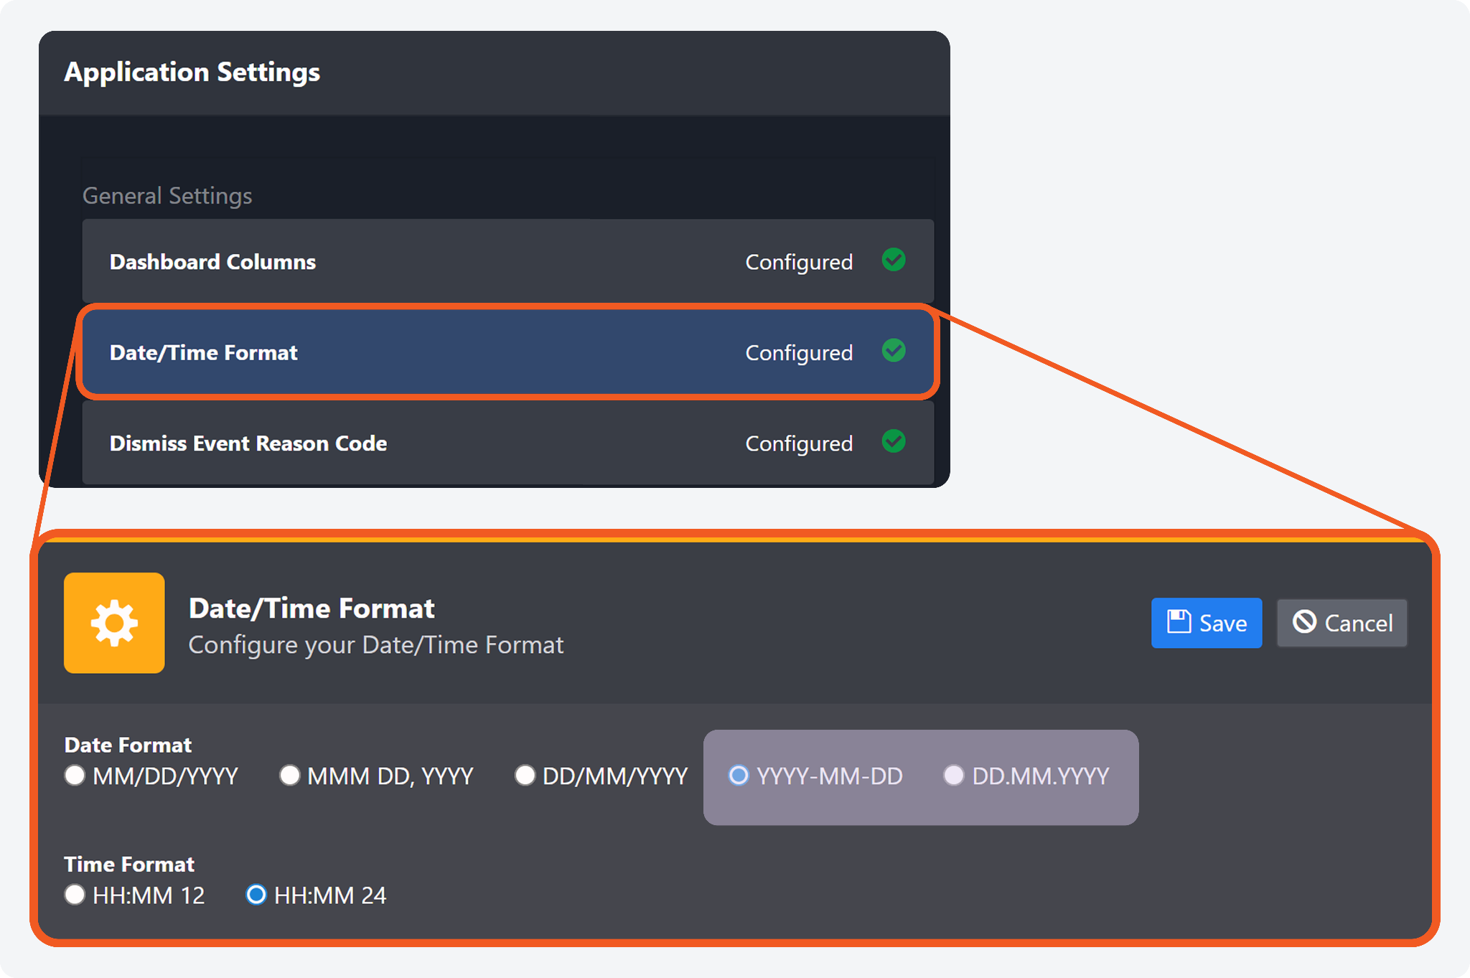Switch time format to HH:MM 12
The height and width of the screenshot is (978, 1470).
[x=75, y=895]
